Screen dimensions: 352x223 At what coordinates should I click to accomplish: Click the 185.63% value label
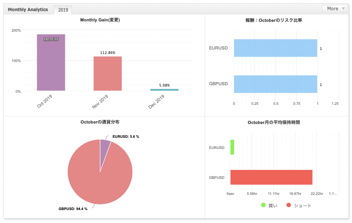pyautogui.click(x=51, y=39)
